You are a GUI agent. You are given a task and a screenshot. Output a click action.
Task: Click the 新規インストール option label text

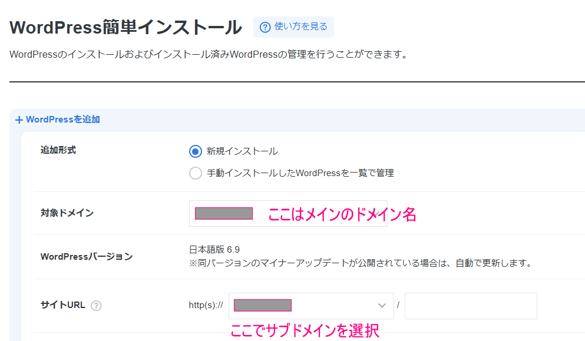pos(242,151)
